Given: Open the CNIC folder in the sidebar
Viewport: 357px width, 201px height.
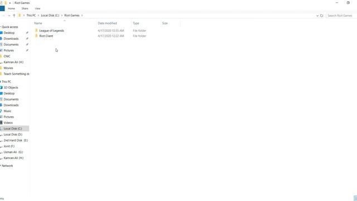Looking at the screenshot, I should 7,56.
